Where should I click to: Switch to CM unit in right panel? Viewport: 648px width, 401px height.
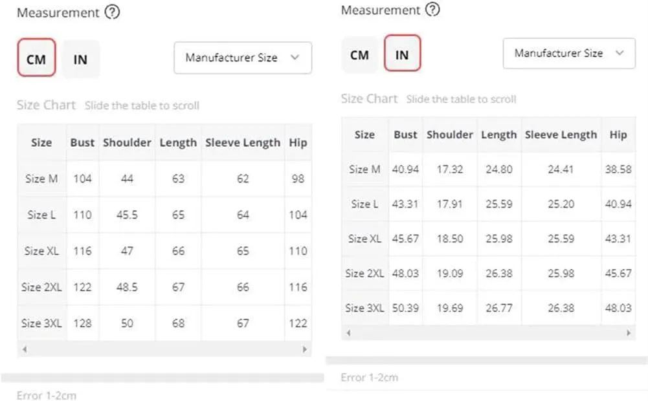[359, 55]
